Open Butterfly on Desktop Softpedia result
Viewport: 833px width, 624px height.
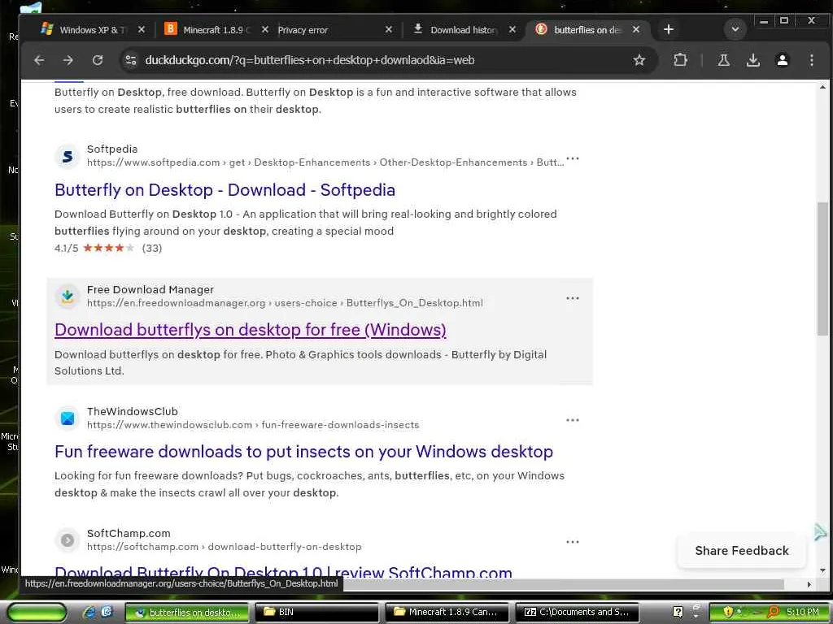pyautogui.click(x=225, y=190)
